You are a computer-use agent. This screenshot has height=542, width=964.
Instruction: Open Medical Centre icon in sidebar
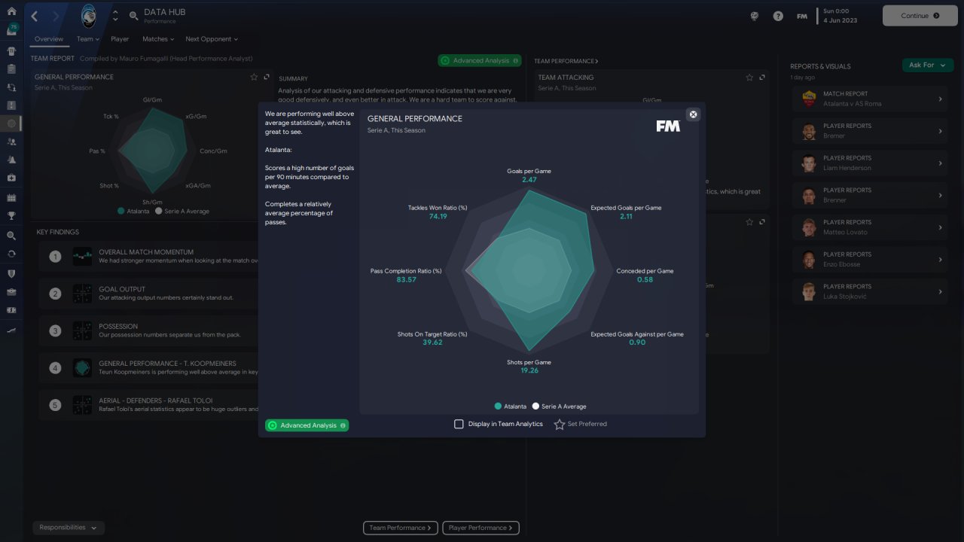pos(11,178)
